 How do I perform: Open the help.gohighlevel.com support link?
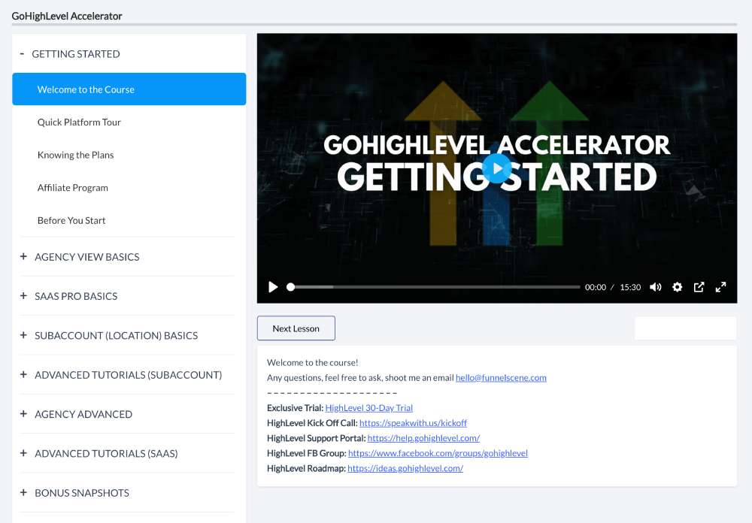pos(423,438)
